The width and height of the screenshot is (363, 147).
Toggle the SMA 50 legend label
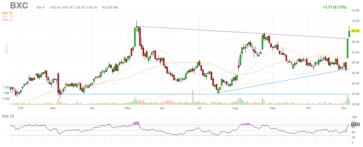click(8, 13)
